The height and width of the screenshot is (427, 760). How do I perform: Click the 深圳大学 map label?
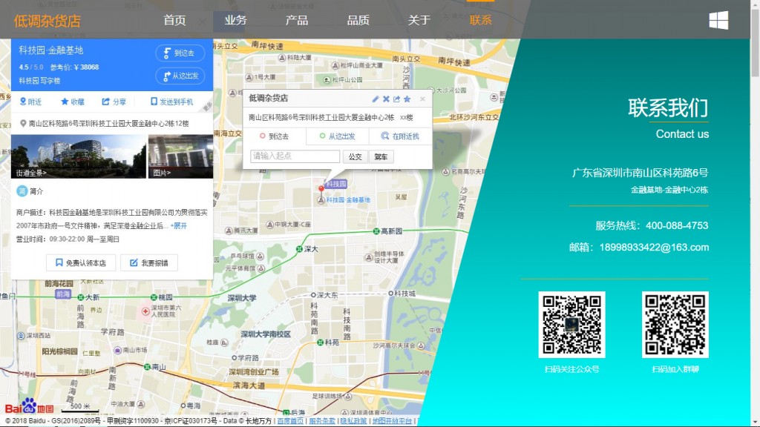coord(243,298)
